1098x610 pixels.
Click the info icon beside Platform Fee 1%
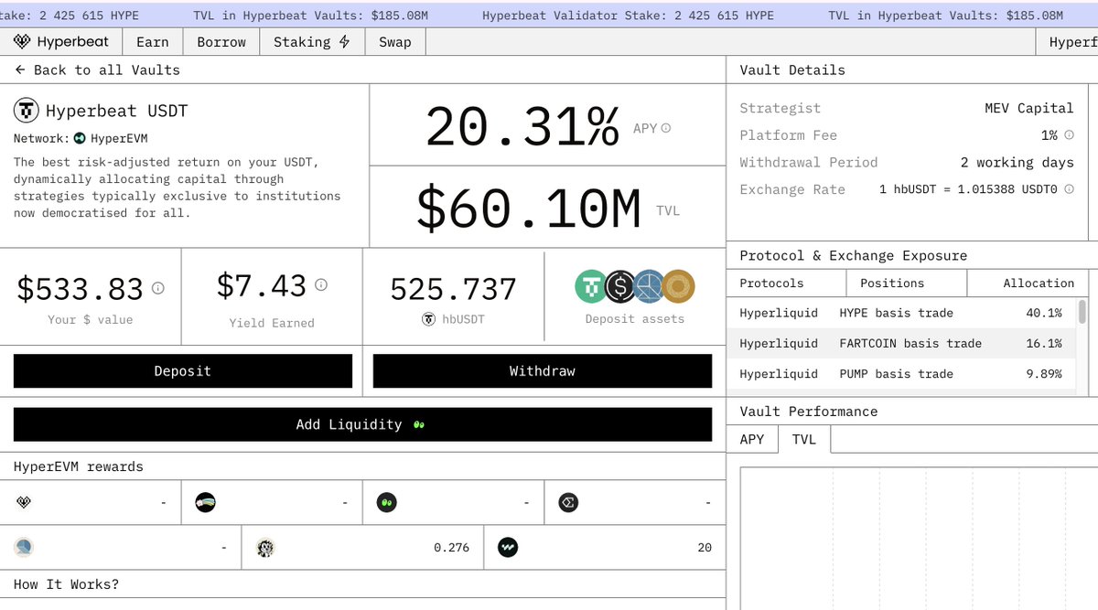[x=1069, y=135]
